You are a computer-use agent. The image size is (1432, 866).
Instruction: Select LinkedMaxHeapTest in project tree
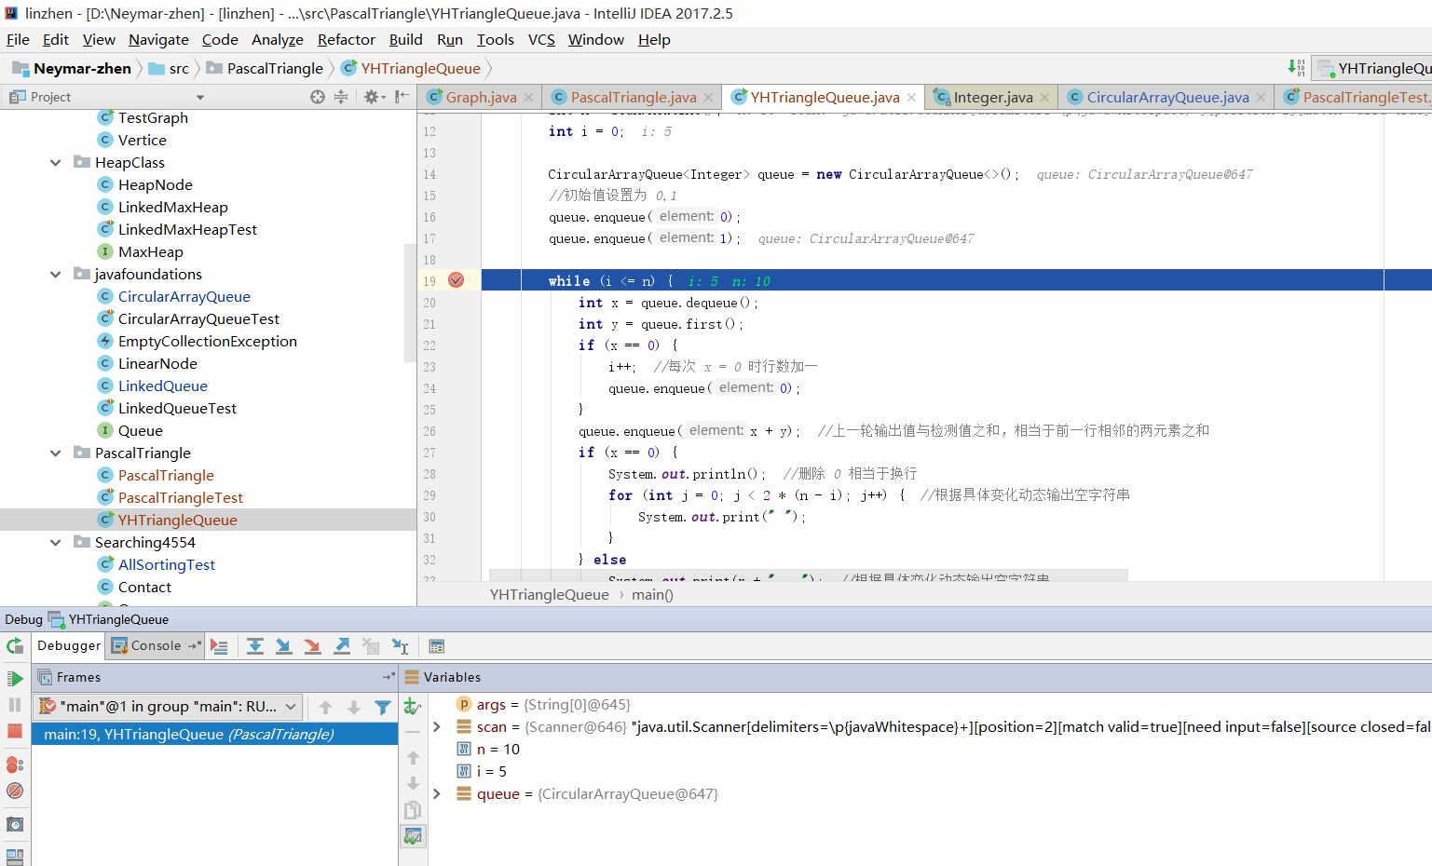click(x=187, y=229)
